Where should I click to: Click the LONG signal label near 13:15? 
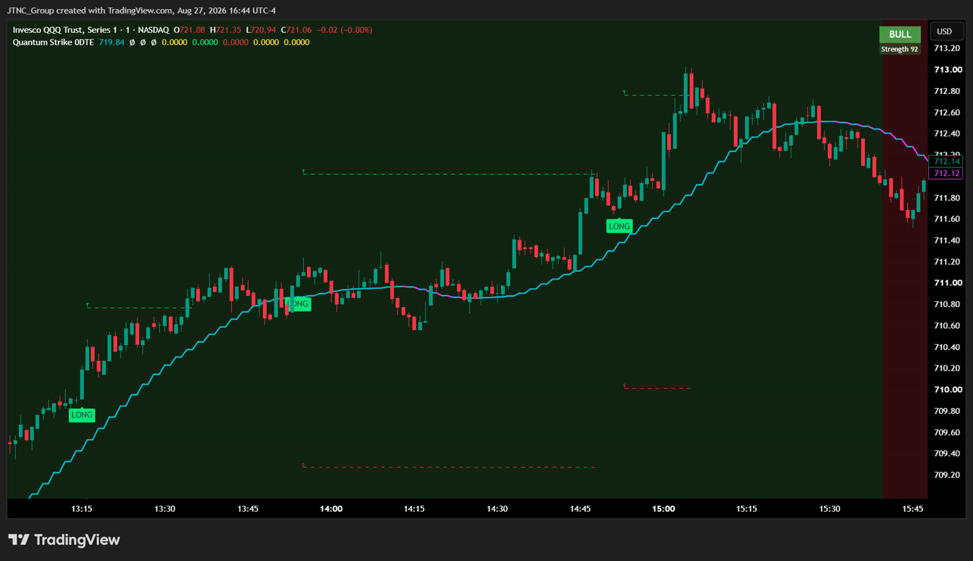pos(82,415)
